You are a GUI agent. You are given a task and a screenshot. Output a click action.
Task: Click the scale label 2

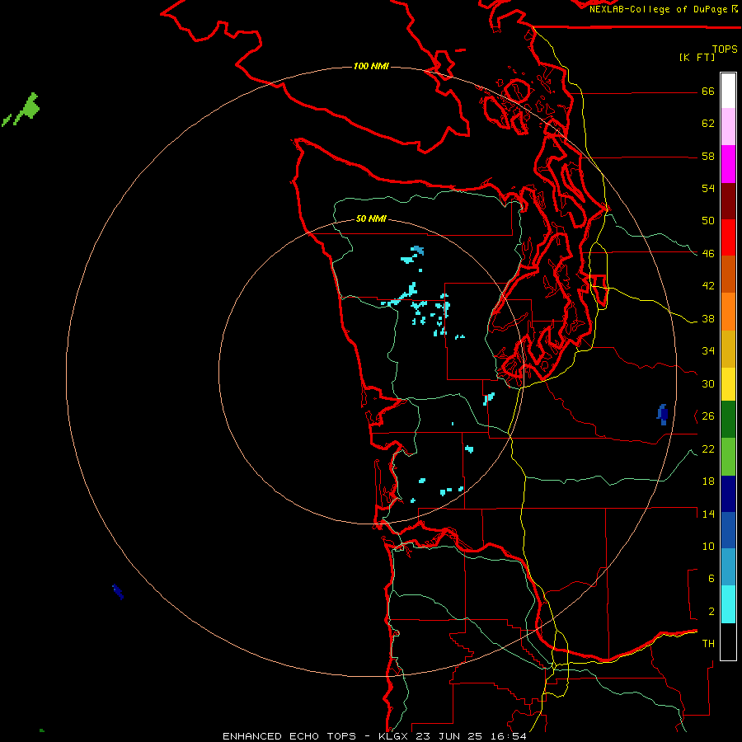coord(711,612)
